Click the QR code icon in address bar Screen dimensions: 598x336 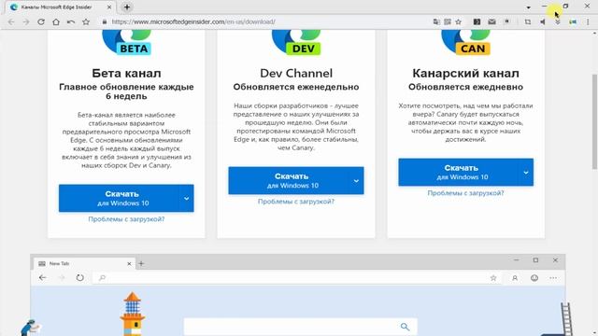[448, 22]
